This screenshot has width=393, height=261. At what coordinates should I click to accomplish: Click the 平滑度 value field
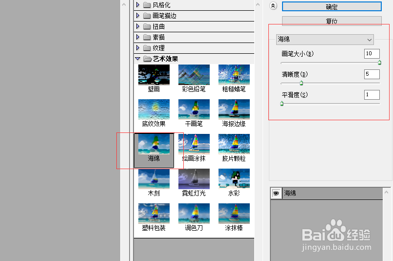click(371, 95)
